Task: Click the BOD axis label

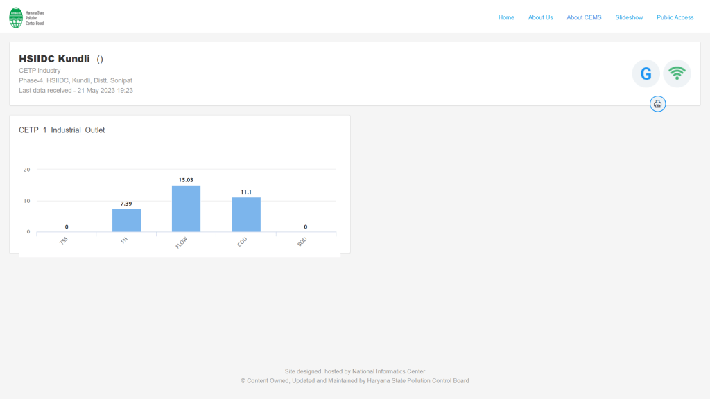Action: (302, 241)
